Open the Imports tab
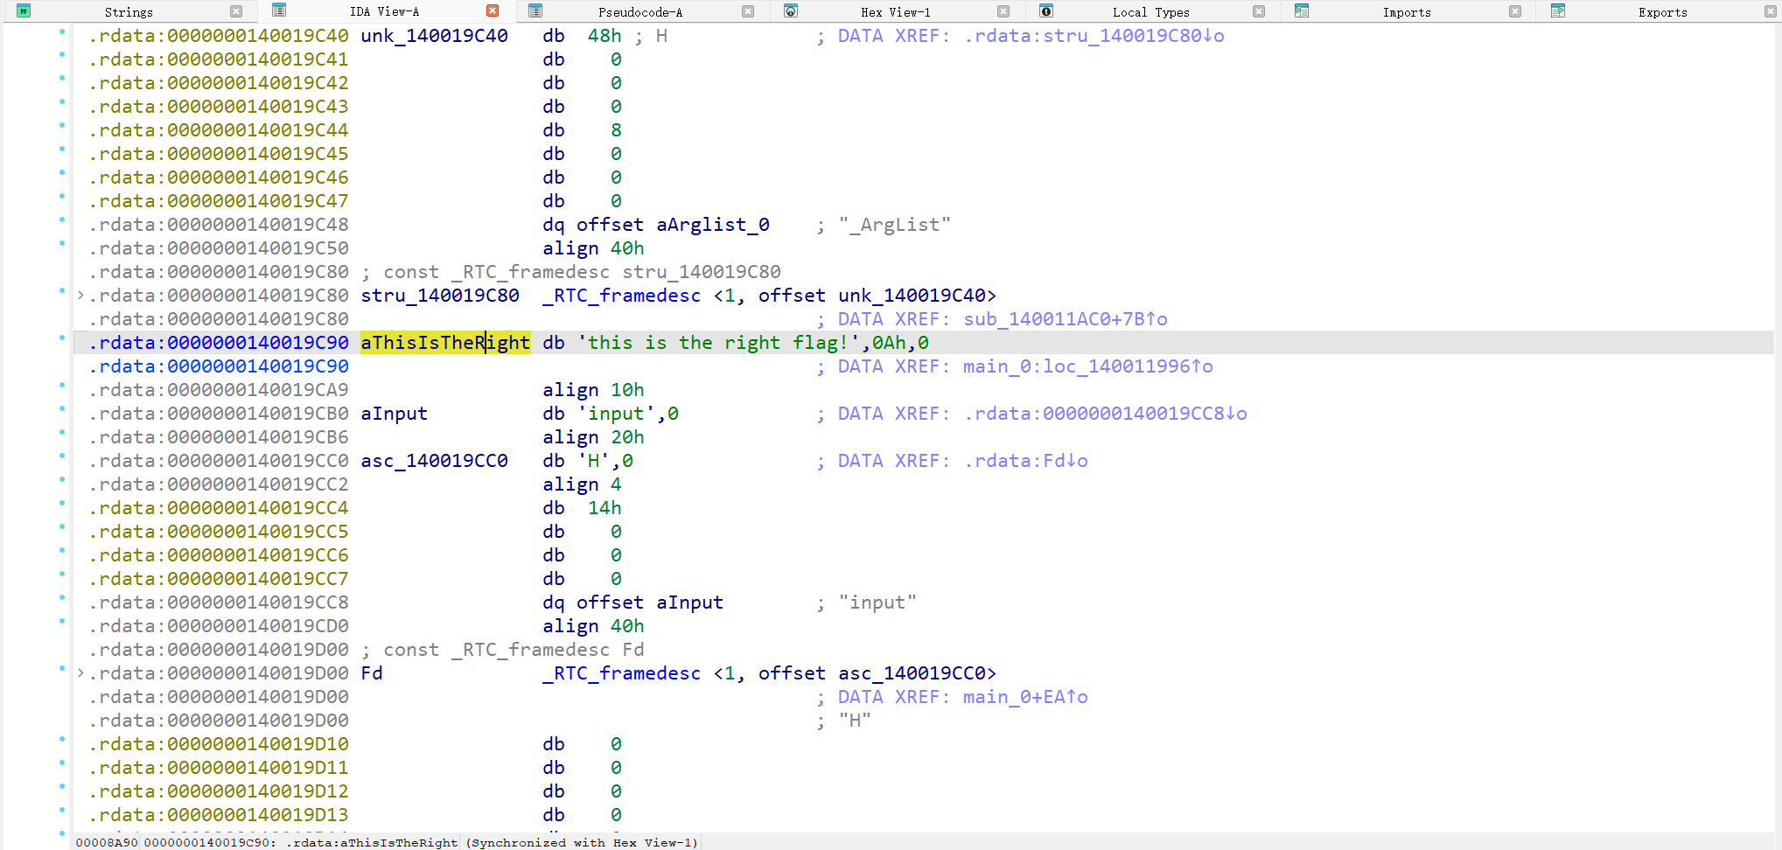This screenshot has width=1782, height=850. [1406, 12]
